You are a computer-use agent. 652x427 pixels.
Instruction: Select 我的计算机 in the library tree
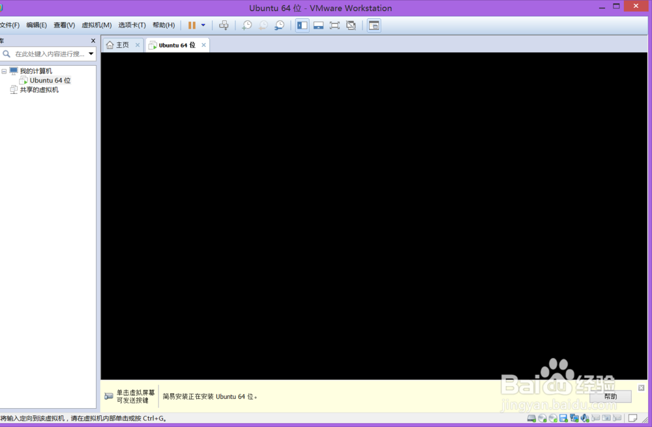tap(36, 71)
